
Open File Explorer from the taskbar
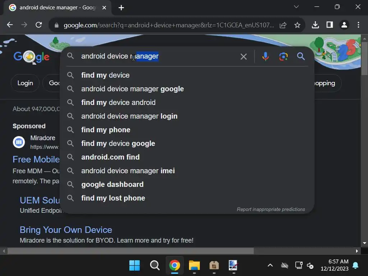(x=194, y=266)
